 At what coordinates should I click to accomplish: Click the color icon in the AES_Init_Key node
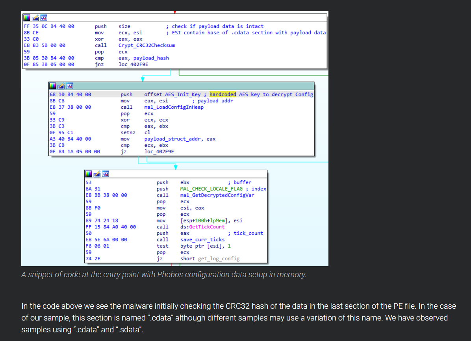click(52, 86)
